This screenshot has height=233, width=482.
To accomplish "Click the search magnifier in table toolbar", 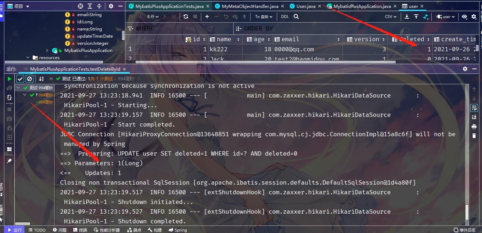I will [296, 16].
